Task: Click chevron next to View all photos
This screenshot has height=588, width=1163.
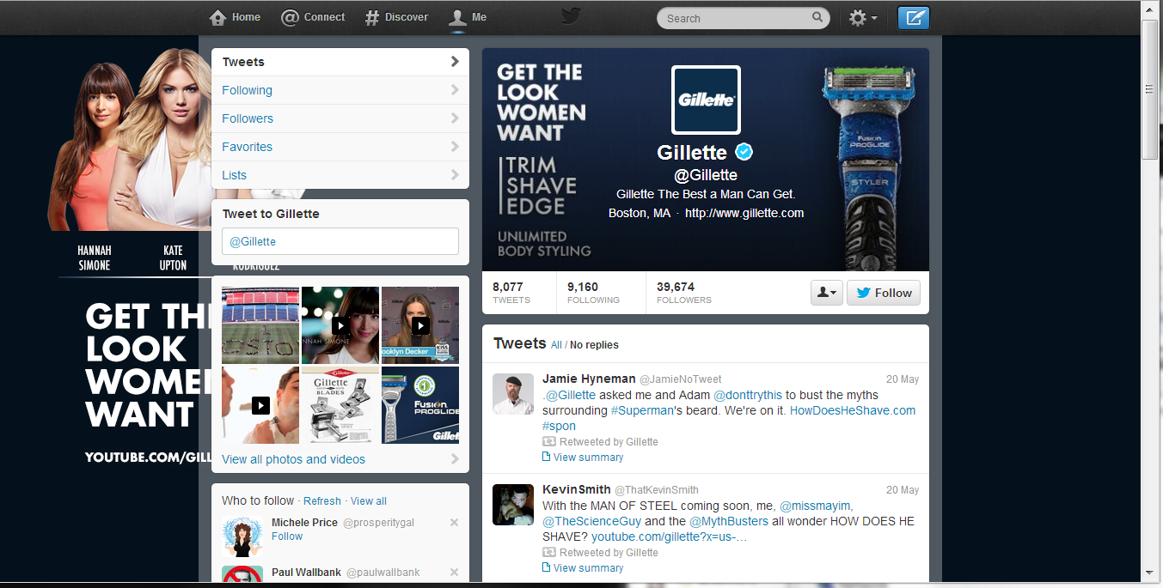Action: pos(455,459)
